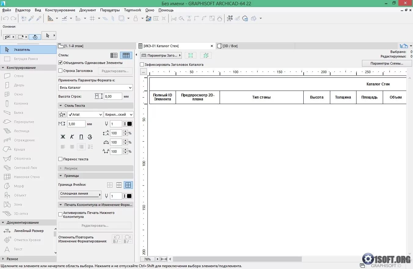Image resolution: width=413 pixels, height=269 pixels.
Task: Apply strikethrough З text formatting
Action: pyautogui.click(x=90, y=137)
